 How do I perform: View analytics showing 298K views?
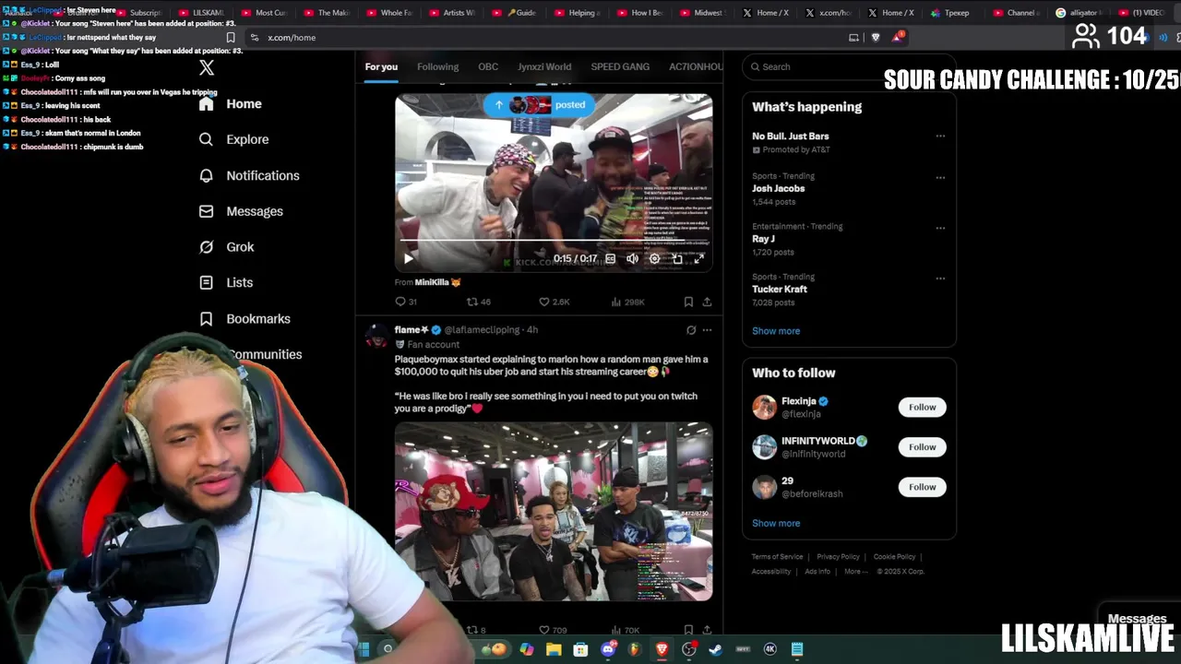click(627, 302)
